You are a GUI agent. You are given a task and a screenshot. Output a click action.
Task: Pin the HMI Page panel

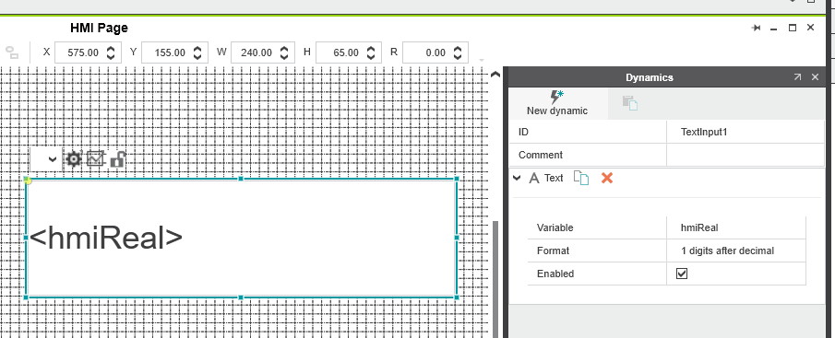tap(756, 28)
